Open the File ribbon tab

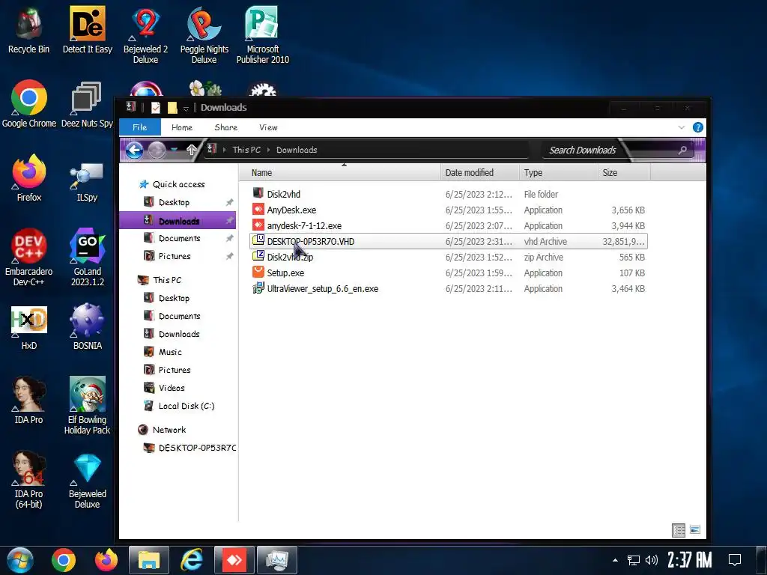tap(140, 127)
